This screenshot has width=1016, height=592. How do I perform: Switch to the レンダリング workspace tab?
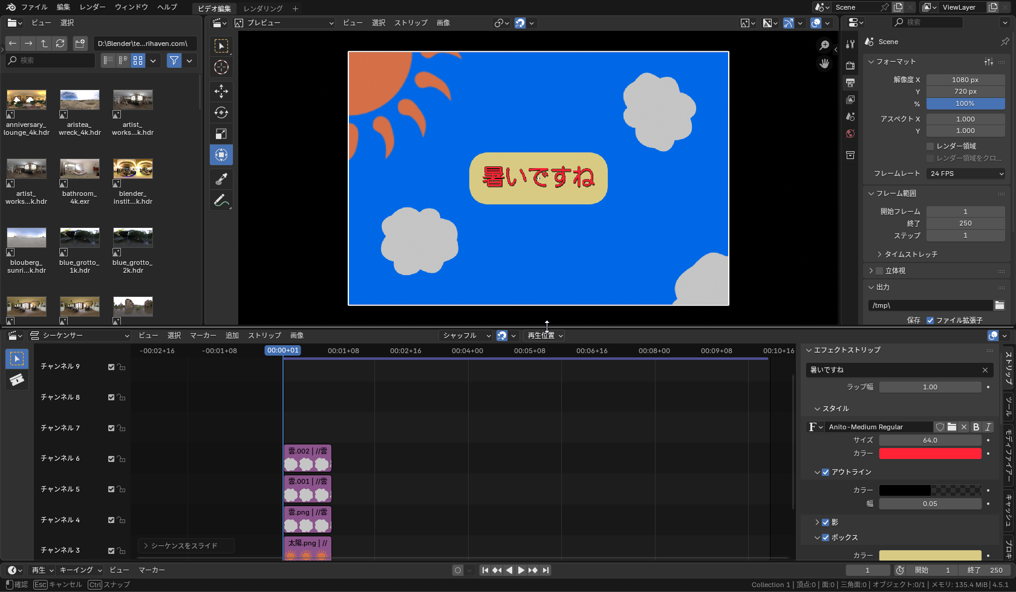click(x=263, y=8)
